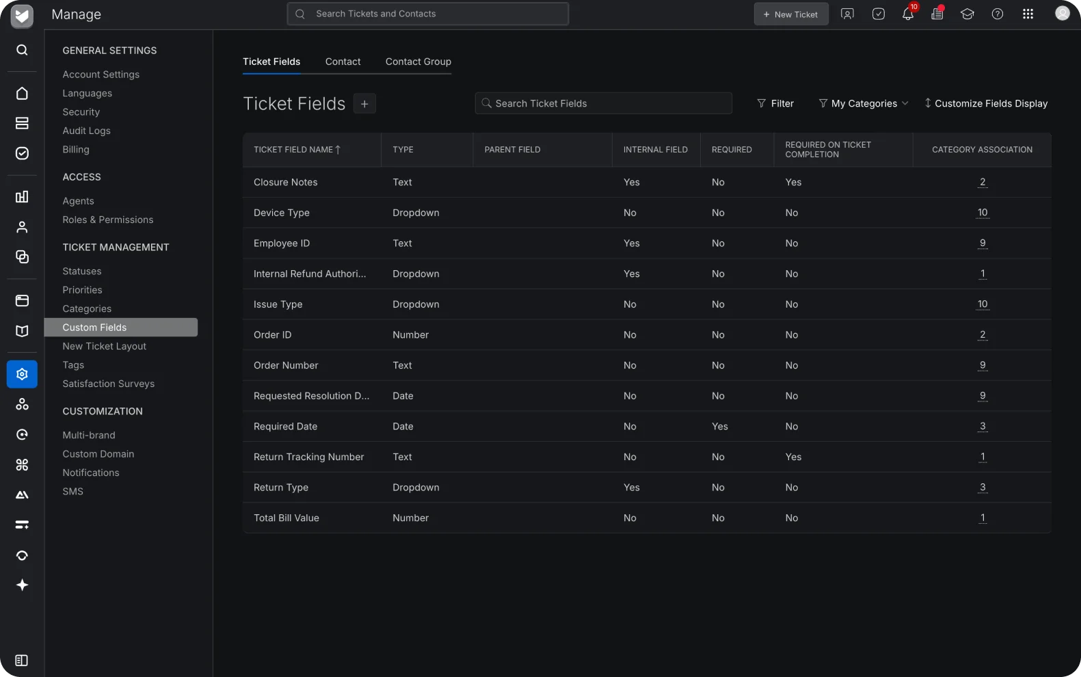Open the Priorities settings page
The width and height of the screenshot is (1081, 677).
pos(82,290)
